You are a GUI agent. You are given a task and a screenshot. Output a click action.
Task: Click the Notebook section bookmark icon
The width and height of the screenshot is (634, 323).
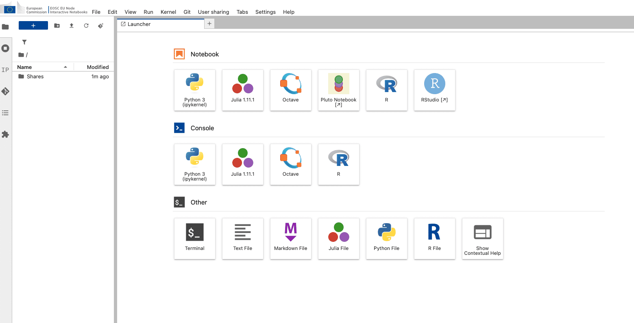179,54
